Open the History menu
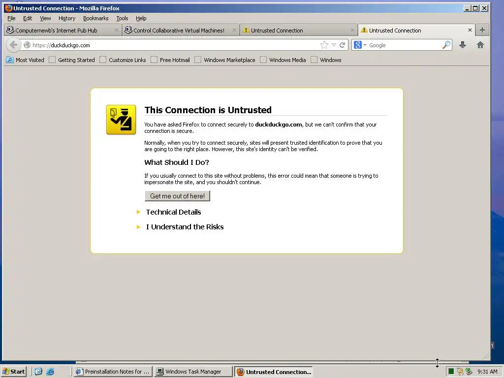This screenshot has height=378, width=504. pos(67,18)
